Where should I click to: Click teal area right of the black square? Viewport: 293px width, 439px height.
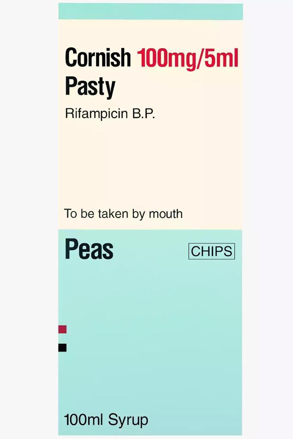pyautogui.click(x=150, y=348)
